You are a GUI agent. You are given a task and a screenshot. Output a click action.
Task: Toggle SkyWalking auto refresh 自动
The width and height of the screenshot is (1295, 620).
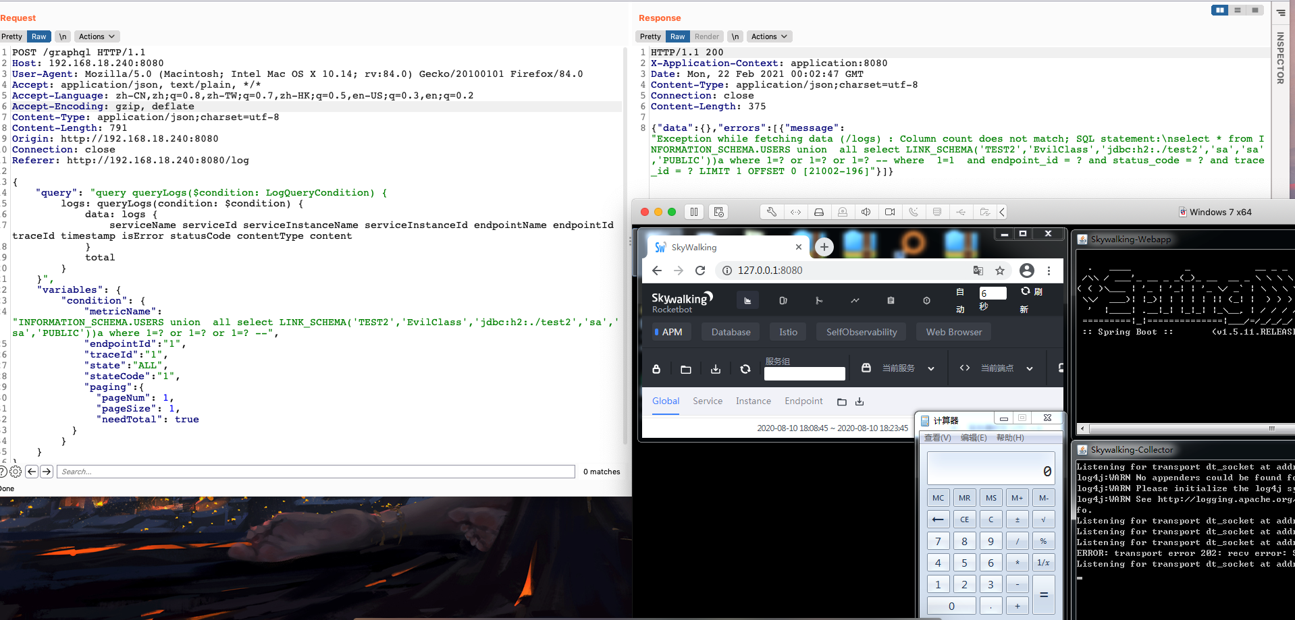coord(960,300)
